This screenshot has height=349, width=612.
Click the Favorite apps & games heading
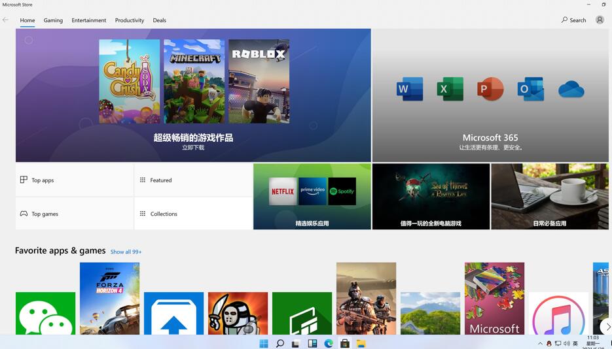60,250
